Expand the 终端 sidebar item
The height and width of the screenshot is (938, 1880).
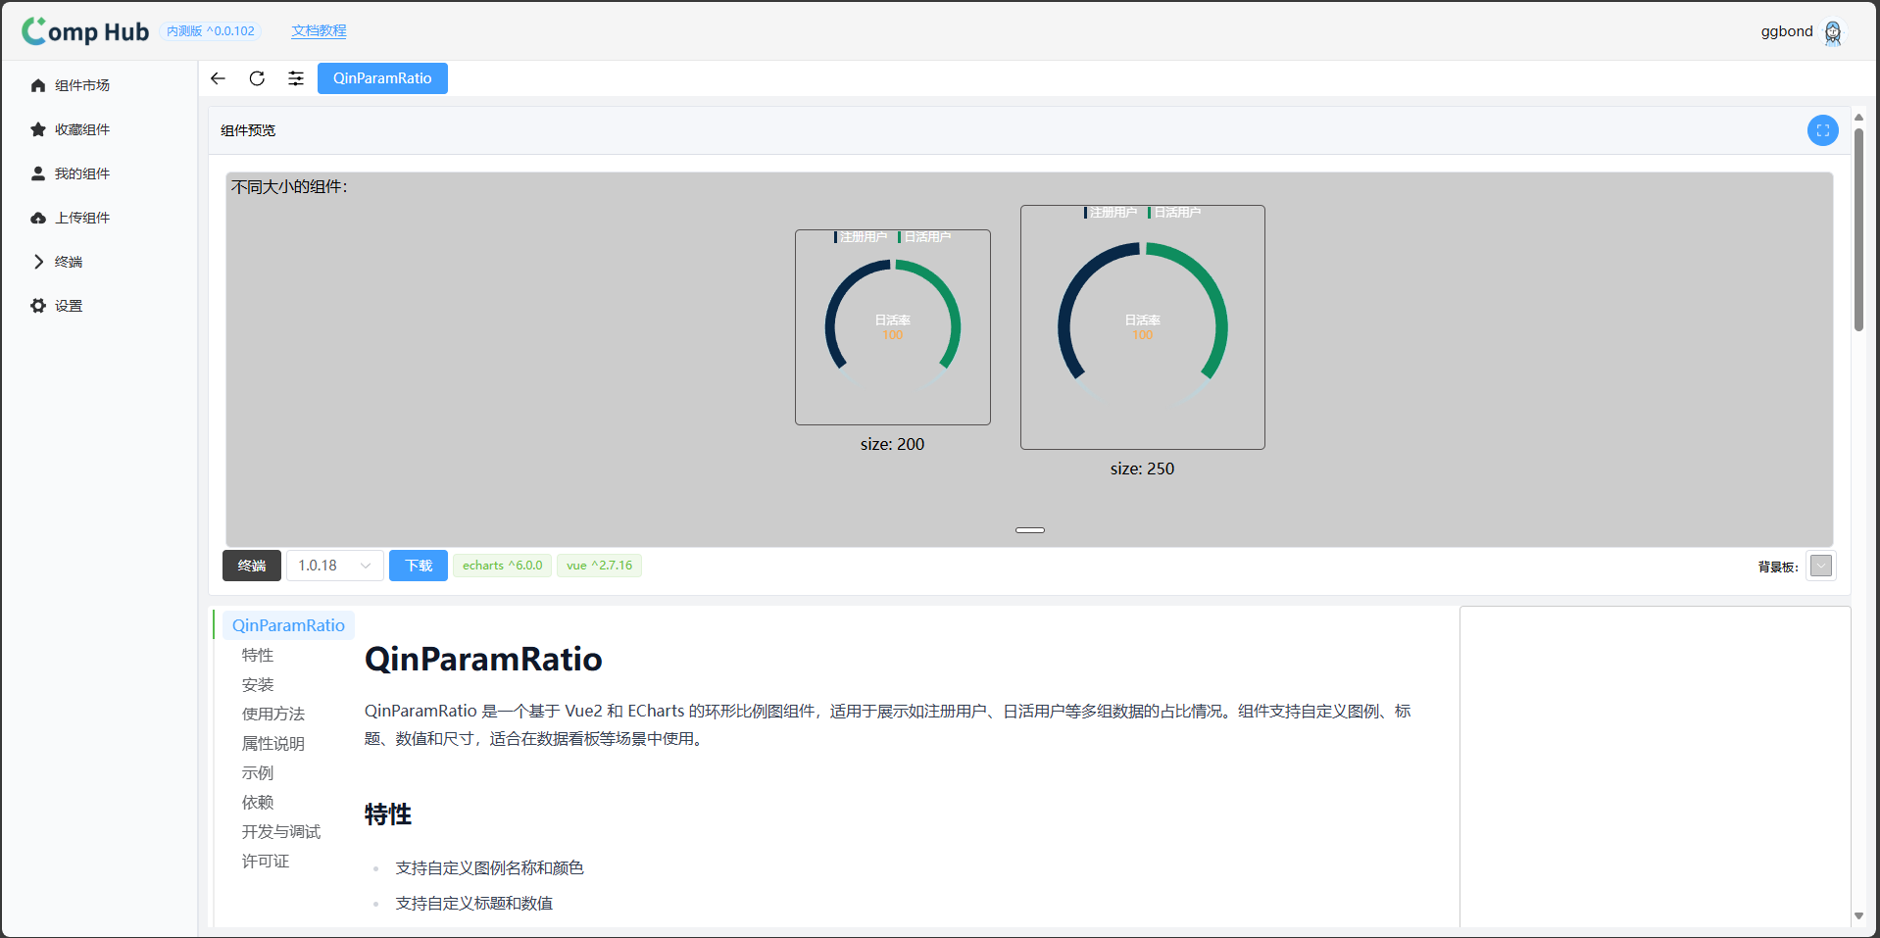(68, 263)
